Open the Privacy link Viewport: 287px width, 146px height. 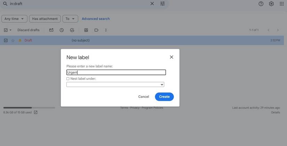(135, 108)
